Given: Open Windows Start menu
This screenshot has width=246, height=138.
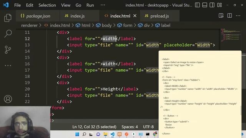Looking at the screenshot, I should pos(77,134).
